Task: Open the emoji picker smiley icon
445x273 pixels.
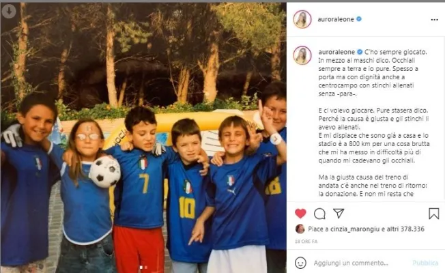Action: (300, 263)
